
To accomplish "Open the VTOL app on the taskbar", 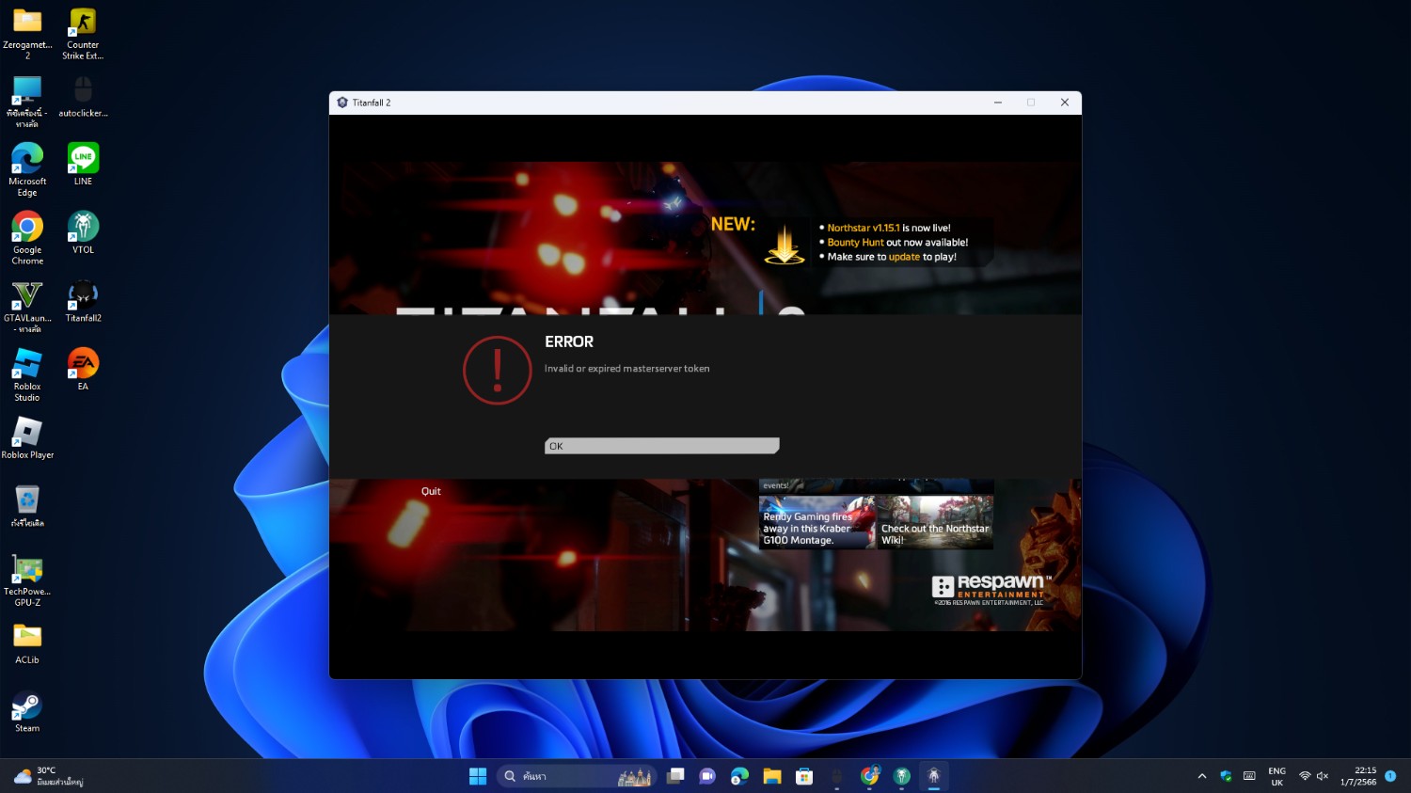I will tap(902, 776).
